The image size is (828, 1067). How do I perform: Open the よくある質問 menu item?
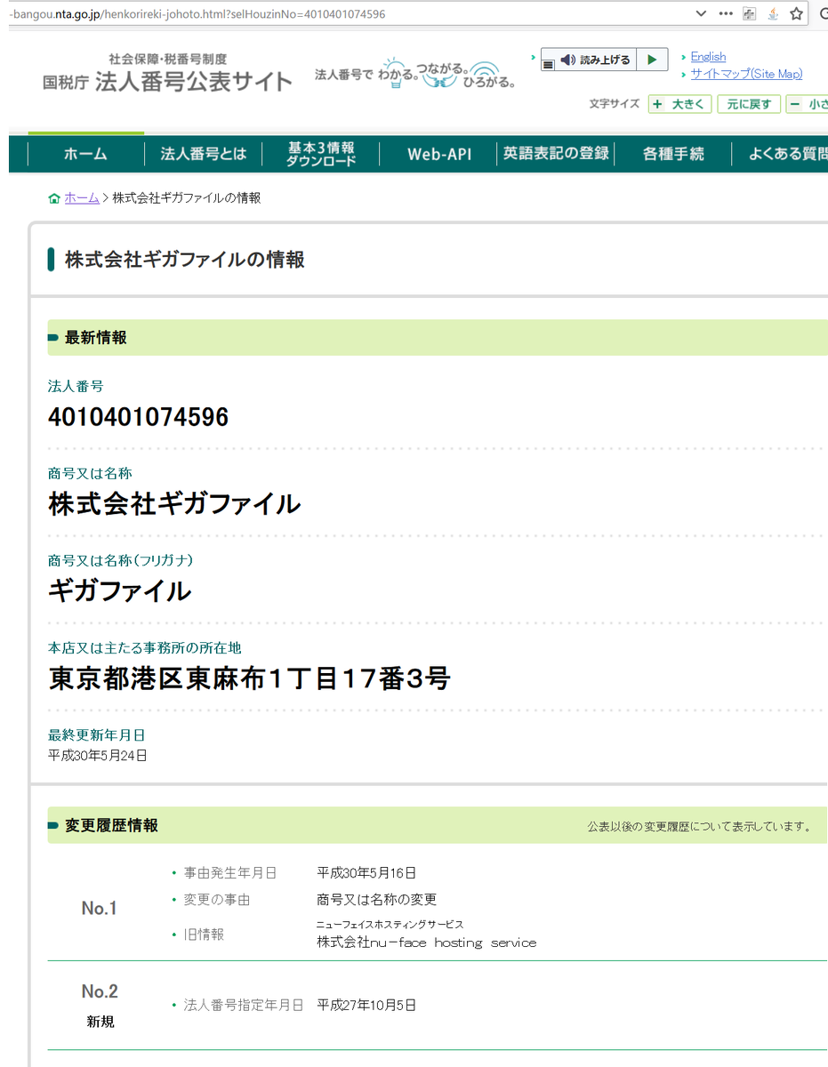pyautogui.click(x=781, y=154)
